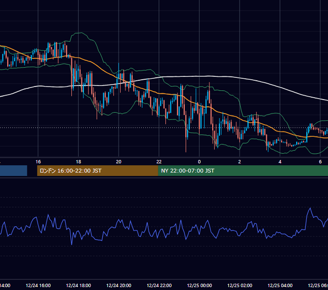Click the 0 hour label on price chart
Image resolution: width=328 pixels, height=290 pixels.
tap(199, 162)
